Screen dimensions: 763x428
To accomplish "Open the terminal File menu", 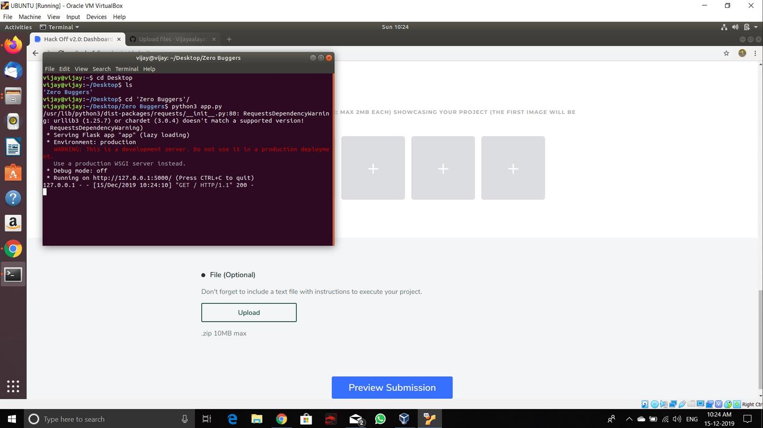I will (x=49, y=69).
